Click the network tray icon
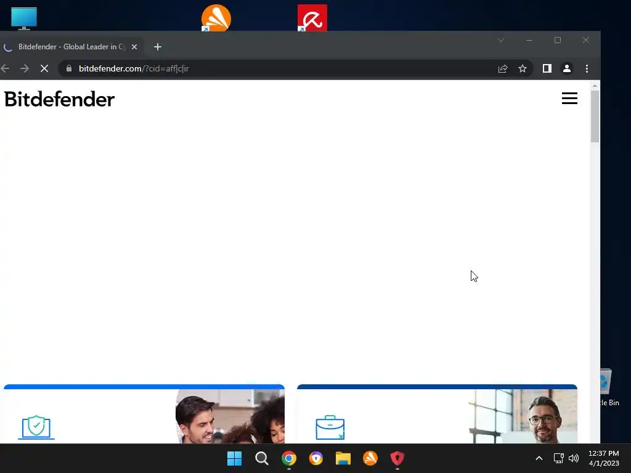Screen dimensions: 631x473 coord(558,458)
